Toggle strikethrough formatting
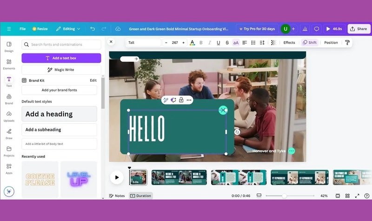The height and width of the screenshot is (221, 372). (227, 43)
